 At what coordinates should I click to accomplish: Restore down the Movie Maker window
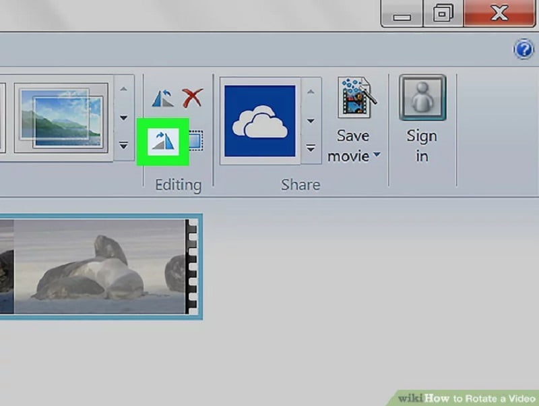pyautogui.click(x=443, y=13)
